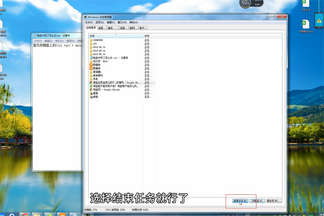Viewport: 324px width, 216px height.
Task: Switch to the 性能 tab
Action: tap(123, 28)
